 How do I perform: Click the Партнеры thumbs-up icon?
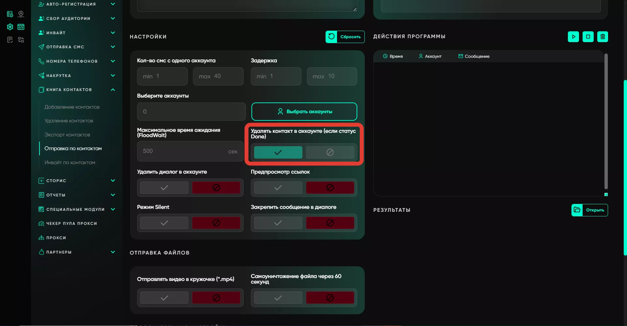pos(41,252)
